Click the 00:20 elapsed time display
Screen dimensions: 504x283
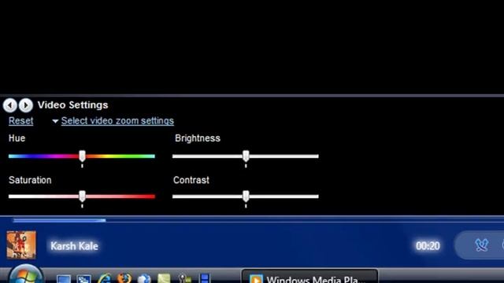point(428,246)
